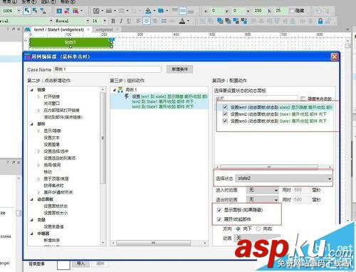Click the blue preview icon

[x=59, y=11]
